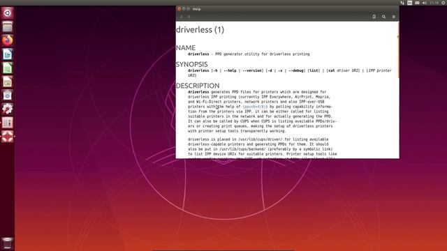Viewport: 447px width, 251px height.
Task: Open the En keyboard layout indicator
Action: click(x=410, y=3)
